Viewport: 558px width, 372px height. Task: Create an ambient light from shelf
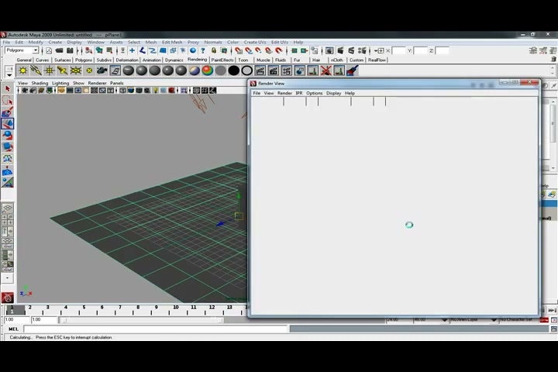(22, 71)
